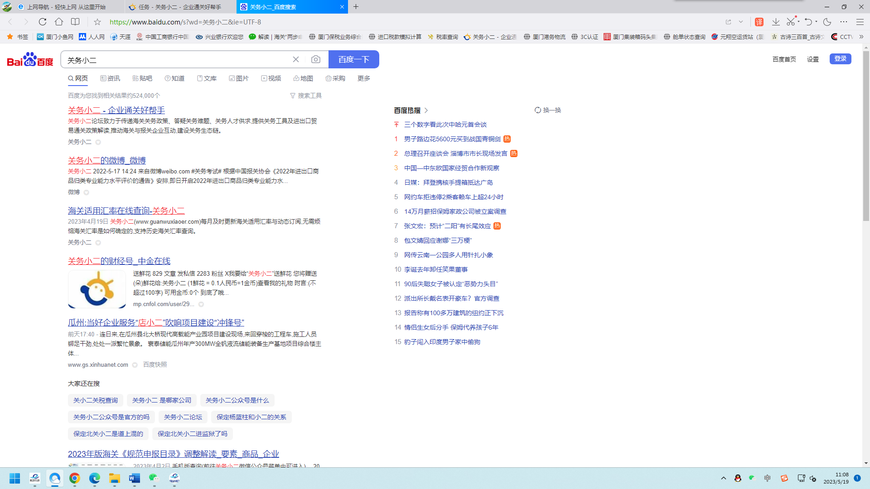Open the hamburger main menu icon
Image resolution: width=870 pixels, height=489 pixels.
(860, 22)
